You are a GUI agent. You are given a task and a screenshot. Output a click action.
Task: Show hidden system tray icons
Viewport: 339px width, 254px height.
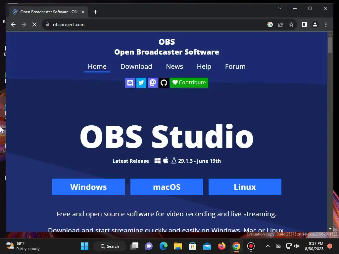(267, 246)
